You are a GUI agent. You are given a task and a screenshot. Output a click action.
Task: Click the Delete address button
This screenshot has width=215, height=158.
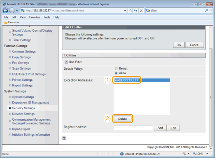123,118
